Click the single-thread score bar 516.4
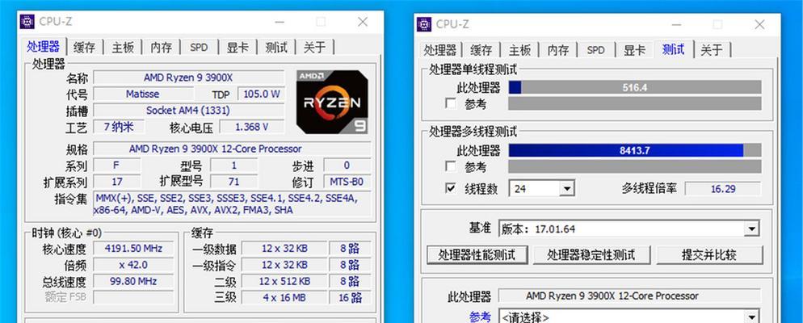Image resolution: width=803 pixels, height=323 pixels. pos(634,87)
